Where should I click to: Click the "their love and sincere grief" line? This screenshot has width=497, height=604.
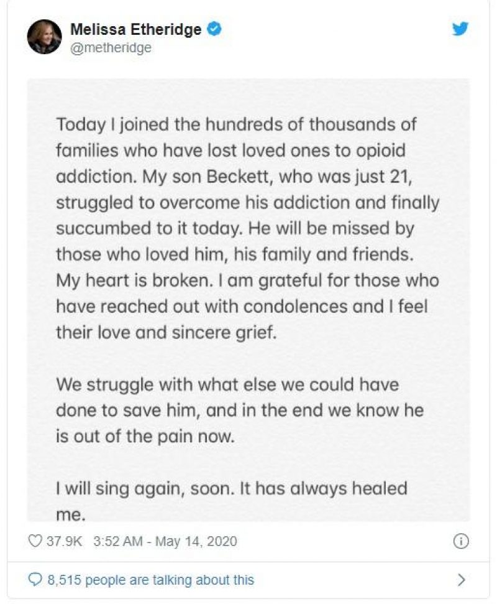pyautogui.click(x=166, y=332)
